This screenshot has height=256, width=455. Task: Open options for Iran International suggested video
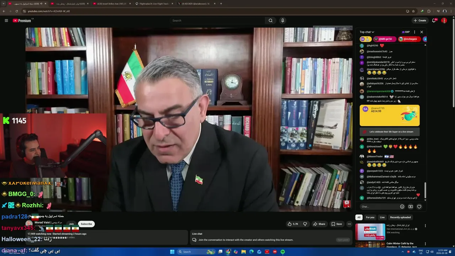(425, 225)
